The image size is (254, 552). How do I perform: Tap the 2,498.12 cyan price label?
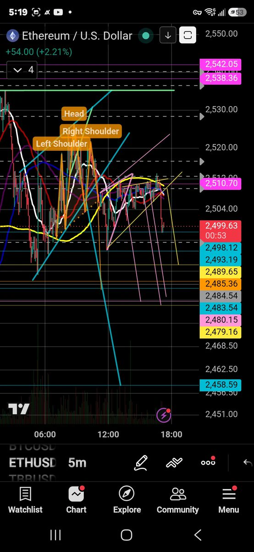point(221,248)
